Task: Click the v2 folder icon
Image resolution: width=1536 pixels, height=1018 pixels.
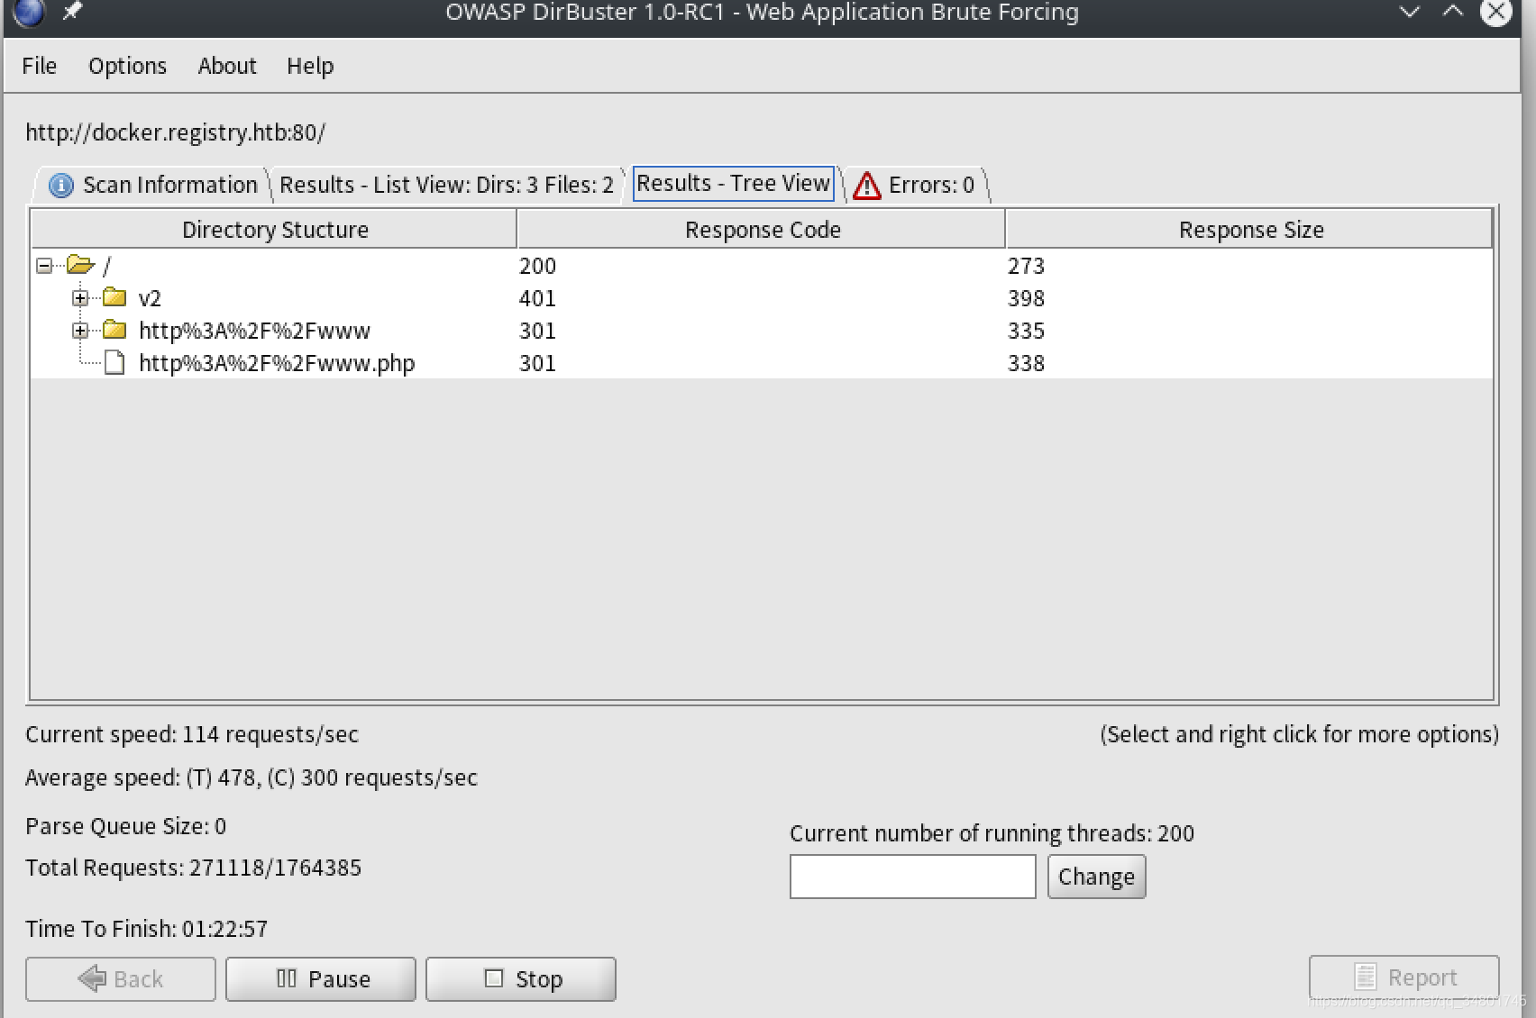Action: pyautogui.click(x=114, y=297)
